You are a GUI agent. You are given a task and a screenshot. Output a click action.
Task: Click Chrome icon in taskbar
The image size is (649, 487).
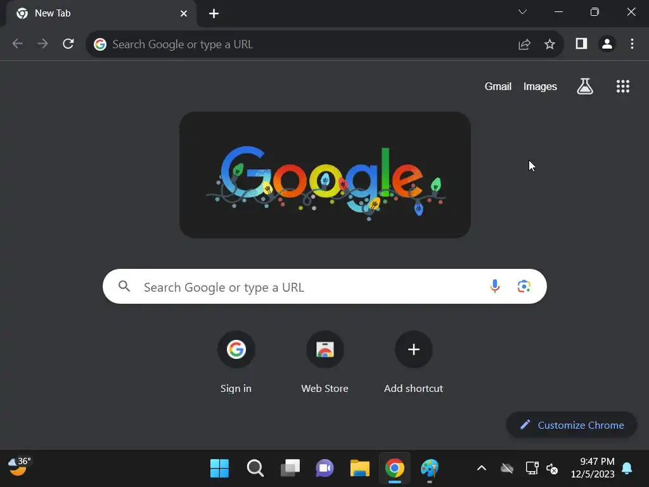(x=394, y=469)
